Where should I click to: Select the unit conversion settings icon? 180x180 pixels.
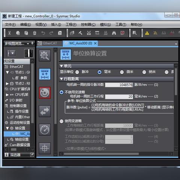coord(45,74)
